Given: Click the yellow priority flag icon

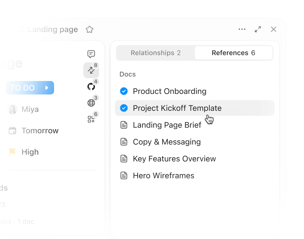Looking at the screenshot, I should point(12,152).
